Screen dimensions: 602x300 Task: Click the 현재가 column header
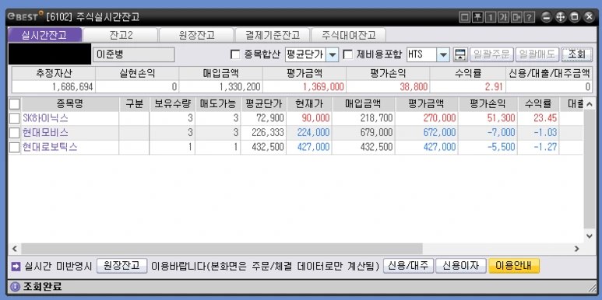(x=309, y=104)
